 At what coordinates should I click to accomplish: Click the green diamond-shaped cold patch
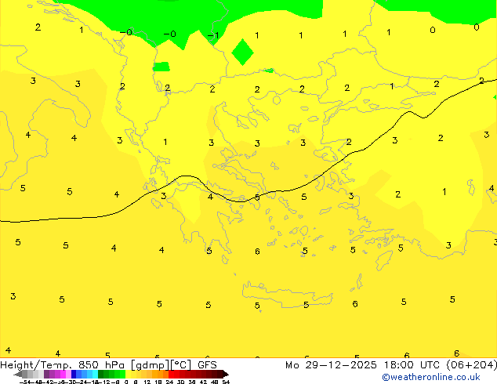pos(242,53)
